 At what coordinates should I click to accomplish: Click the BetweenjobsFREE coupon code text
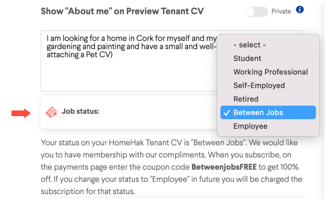point(224,167)
